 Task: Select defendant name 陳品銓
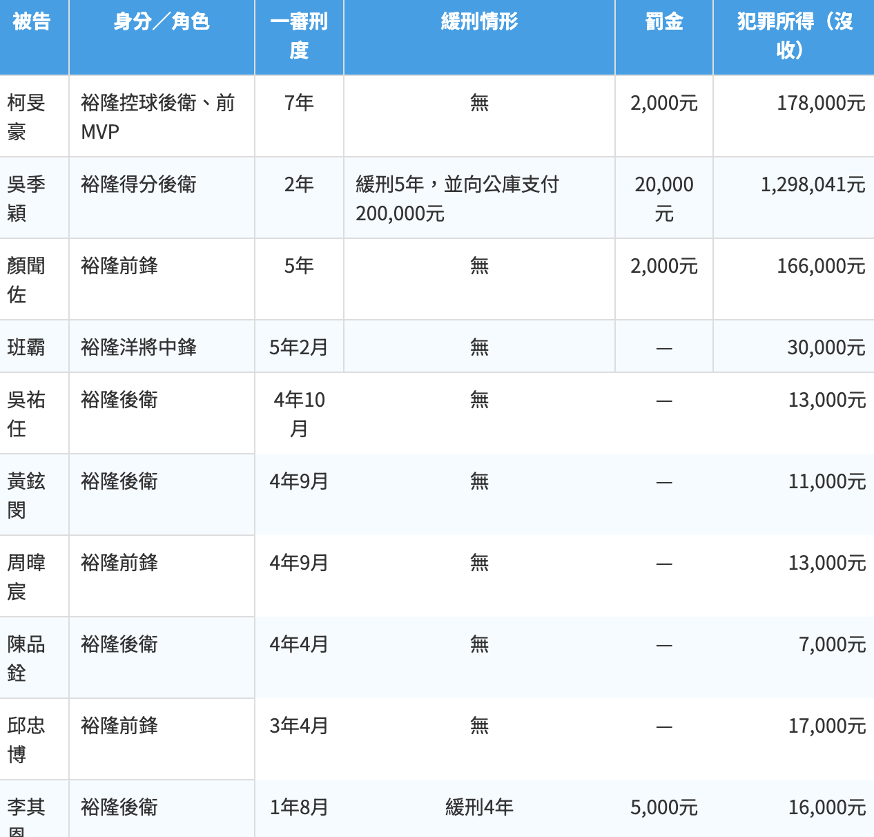[26, 658]
